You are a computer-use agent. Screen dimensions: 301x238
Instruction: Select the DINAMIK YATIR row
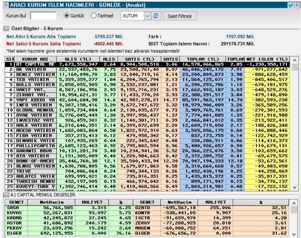(x=147, y=141)
